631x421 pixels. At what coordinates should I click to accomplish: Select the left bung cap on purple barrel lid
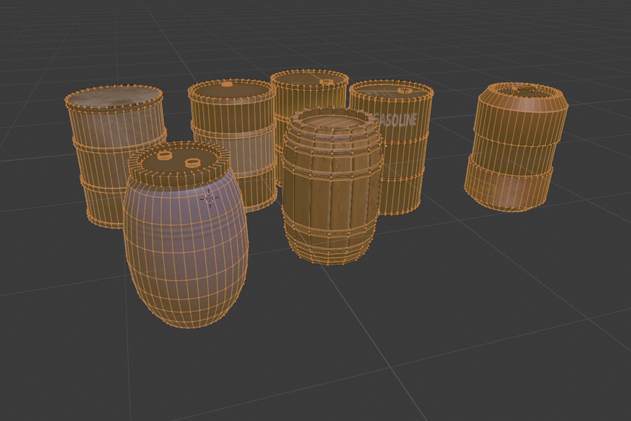click(164, 156)
